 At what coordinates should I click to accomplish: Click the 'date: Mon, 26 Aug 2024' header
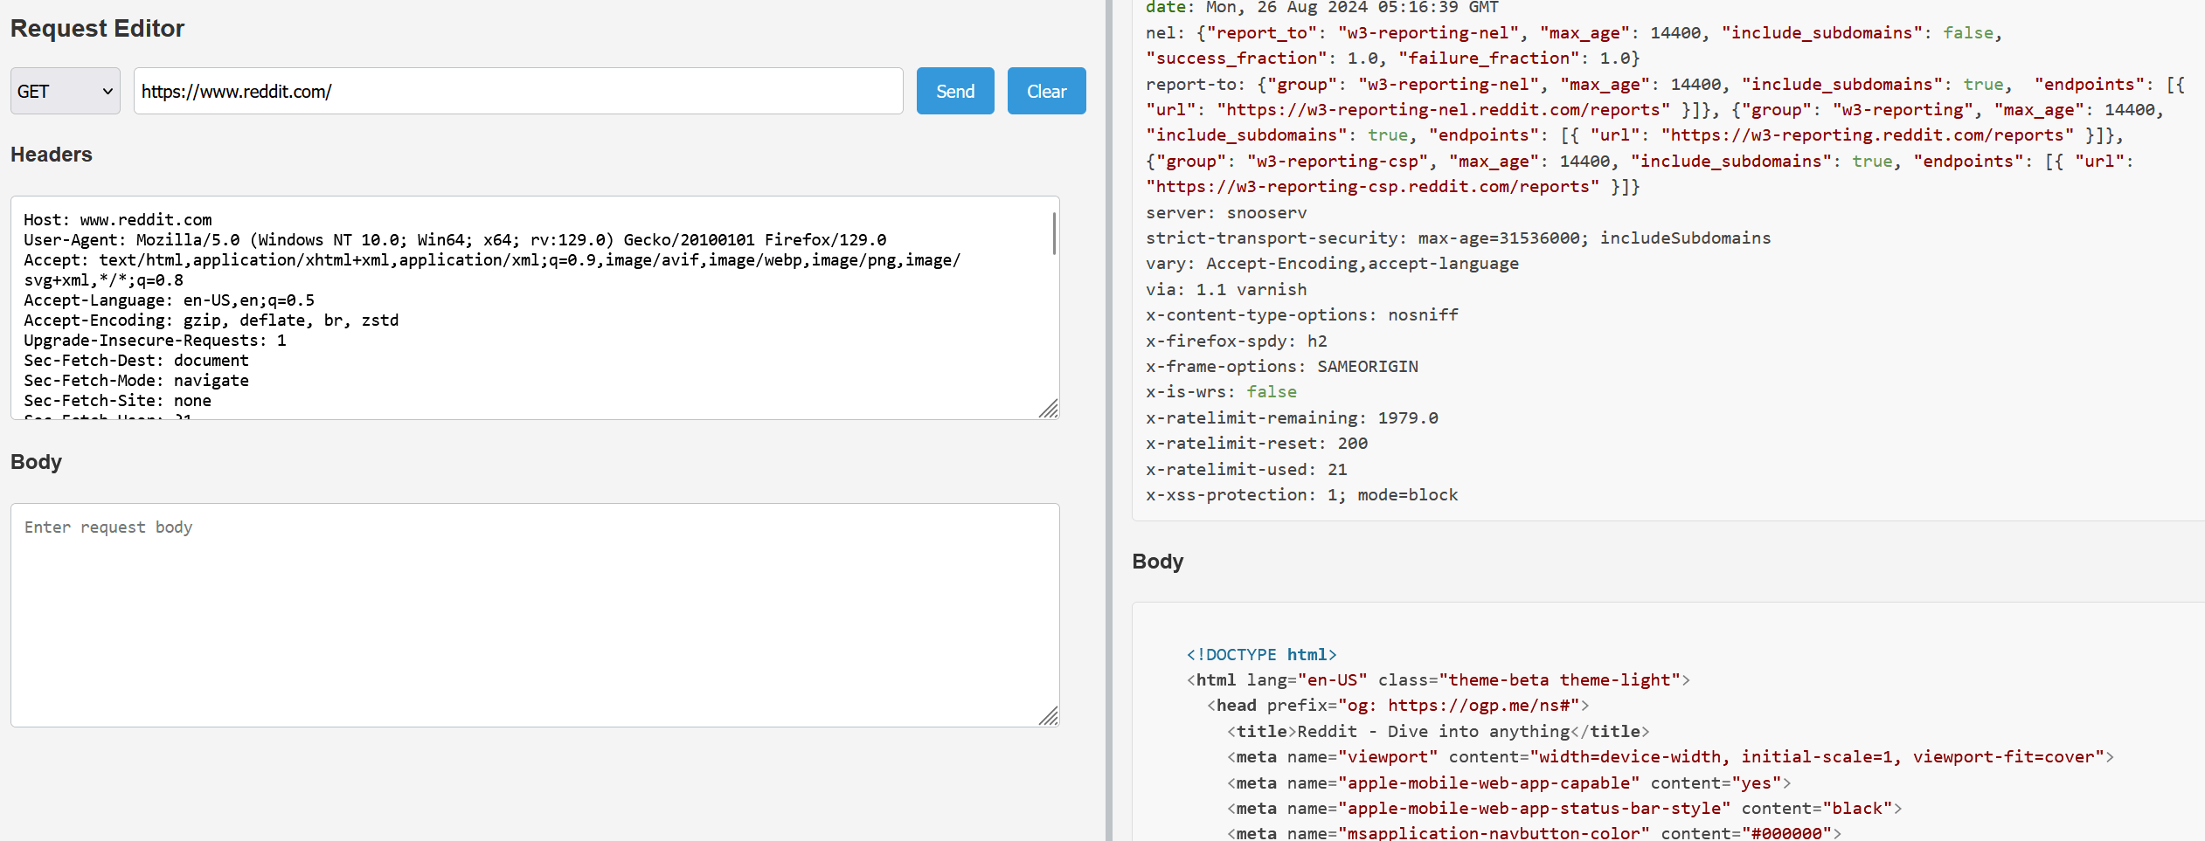point(1322,7)
